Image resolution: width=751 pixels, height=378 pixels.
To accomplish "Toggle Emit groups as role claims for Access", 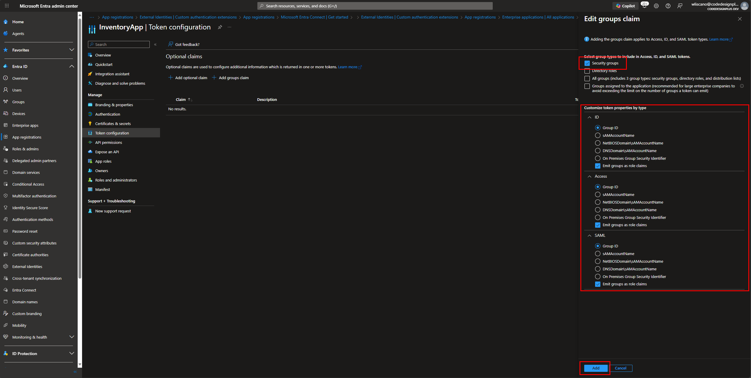I will pos(598,225).
